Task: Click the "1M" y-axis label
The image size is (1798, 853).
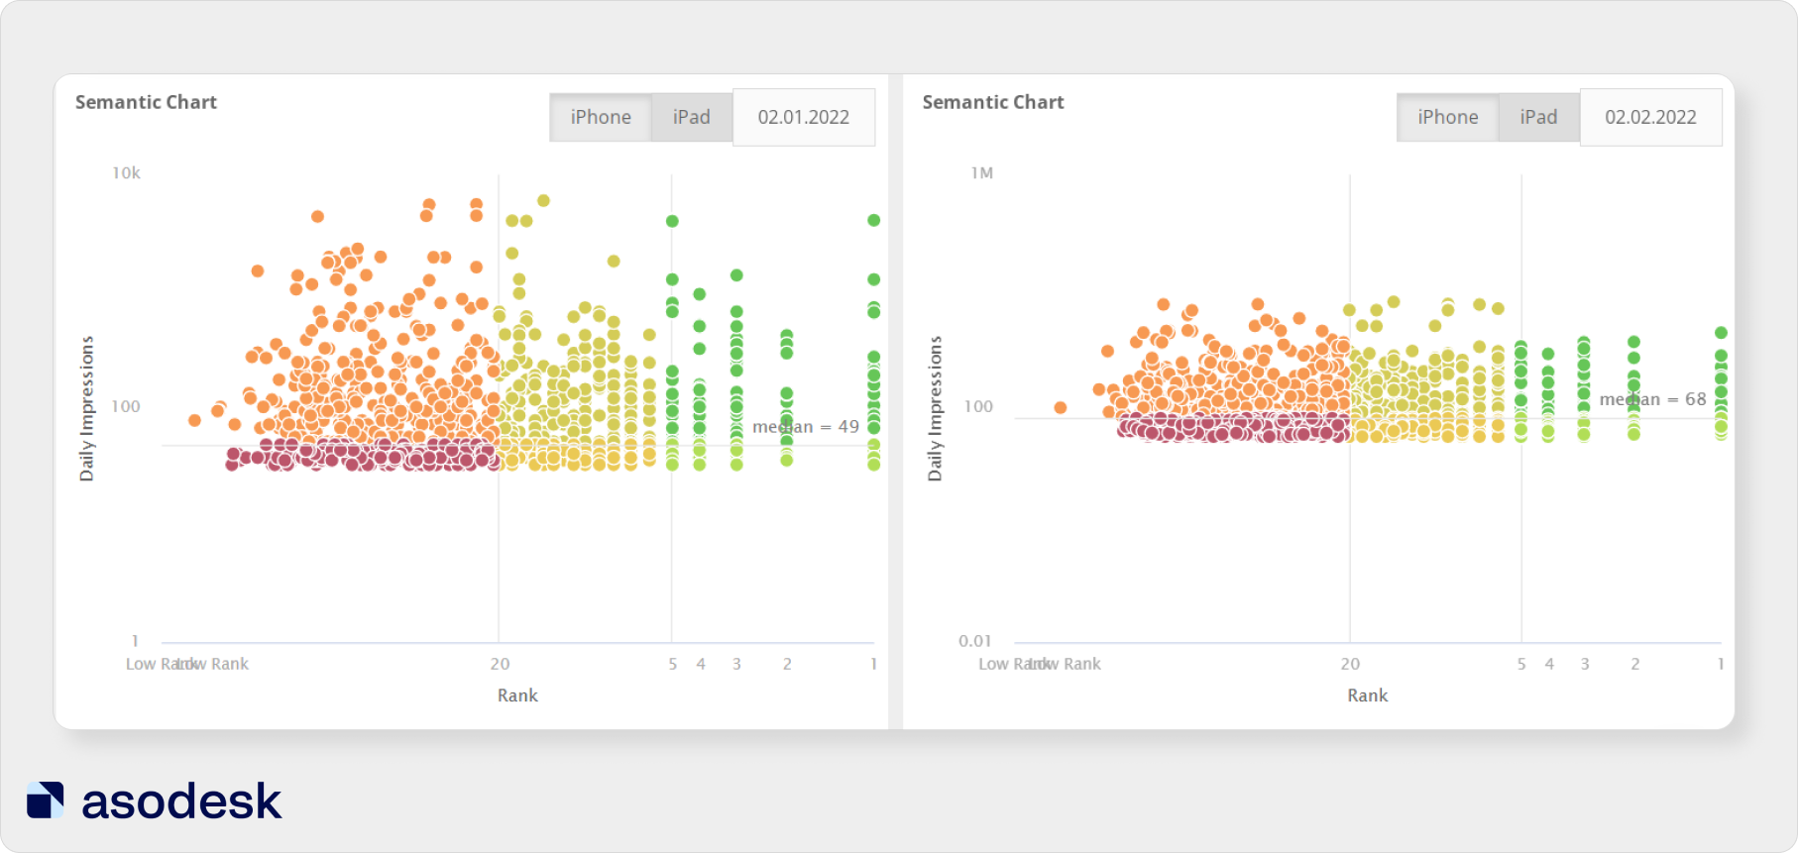Action: [x=982, y=173]
